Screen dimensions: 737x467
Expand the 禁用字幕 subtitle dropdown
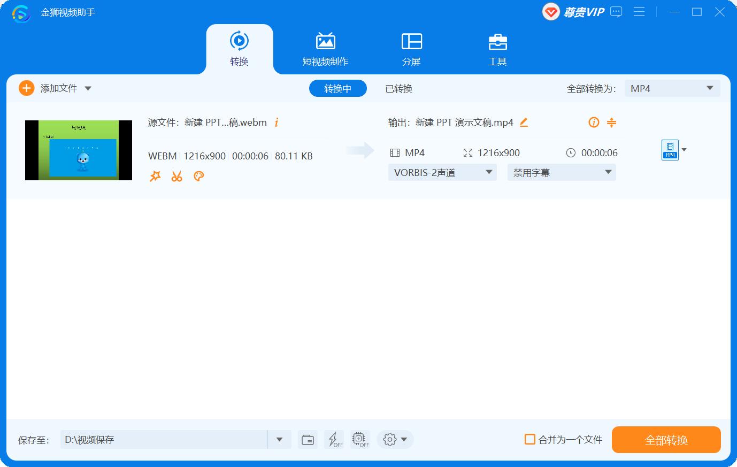[561, 172]
